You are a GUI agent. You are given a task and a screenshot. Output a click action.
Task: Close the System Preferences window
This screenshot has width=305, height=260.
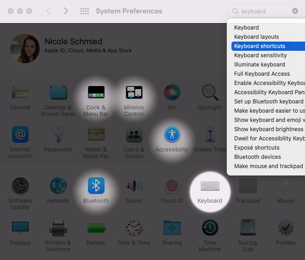point(11,11)
